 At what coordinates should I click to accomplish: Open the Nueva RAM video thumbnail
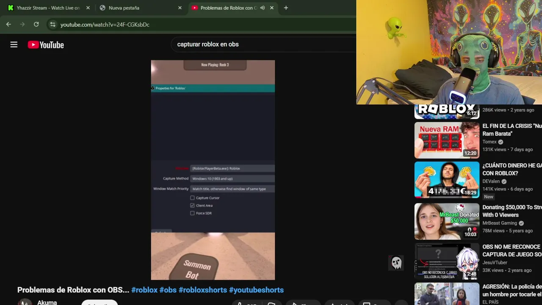447,140
